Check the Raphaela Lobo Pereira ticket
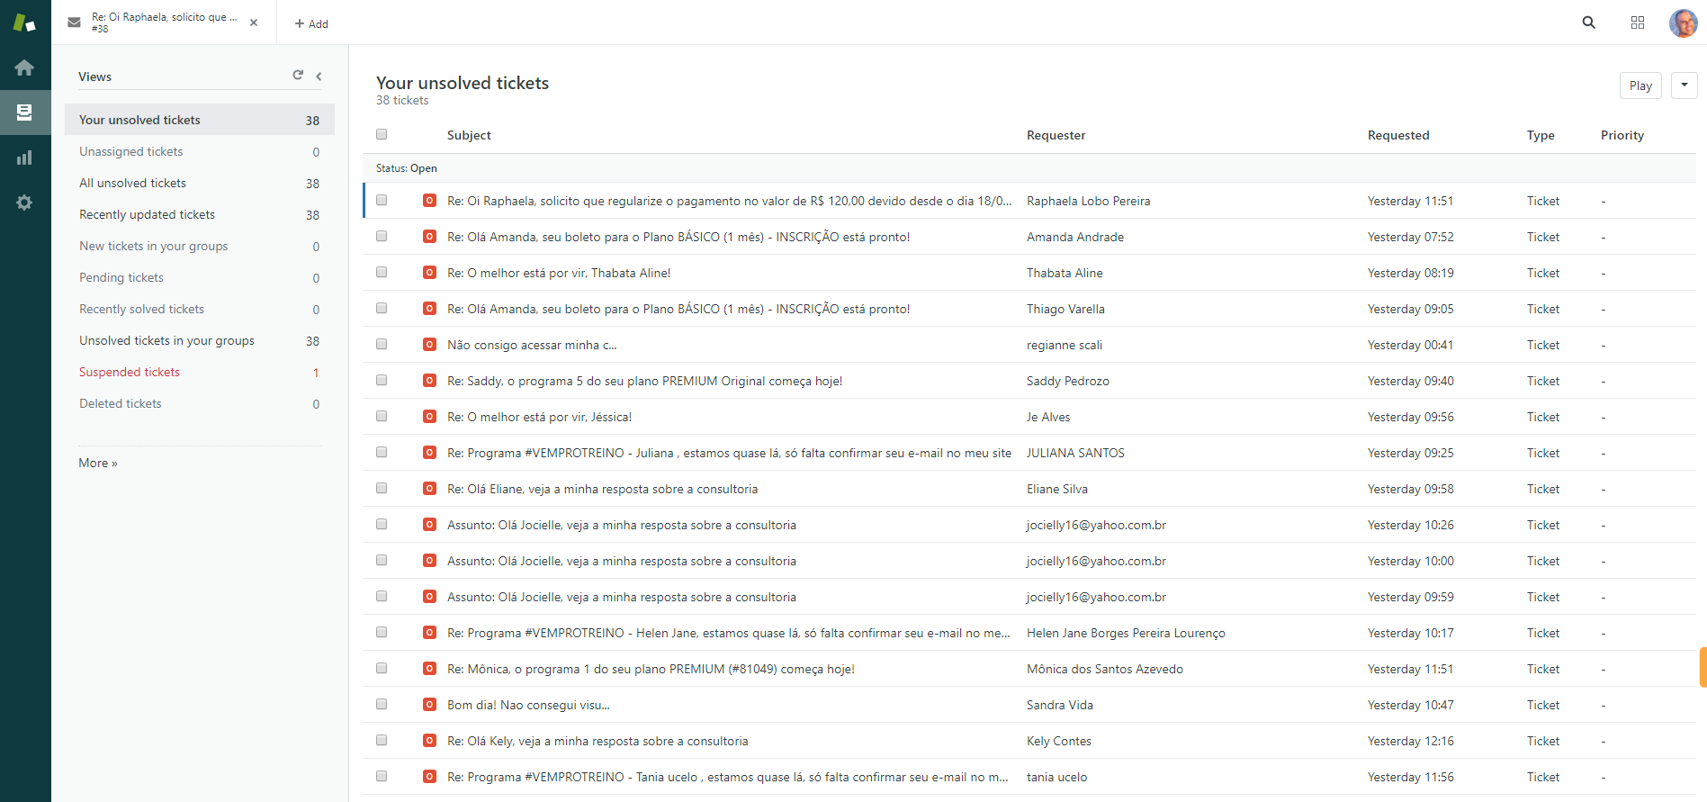 (382, 201)
